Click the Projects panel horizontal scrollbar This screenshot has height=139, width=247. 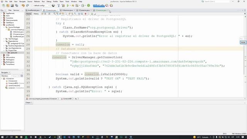coord(9,69)
